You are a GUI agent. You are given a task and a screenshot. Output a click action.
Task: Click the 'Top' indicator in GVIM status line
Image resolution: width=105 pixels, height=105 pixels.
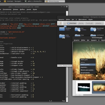[64, 101]
